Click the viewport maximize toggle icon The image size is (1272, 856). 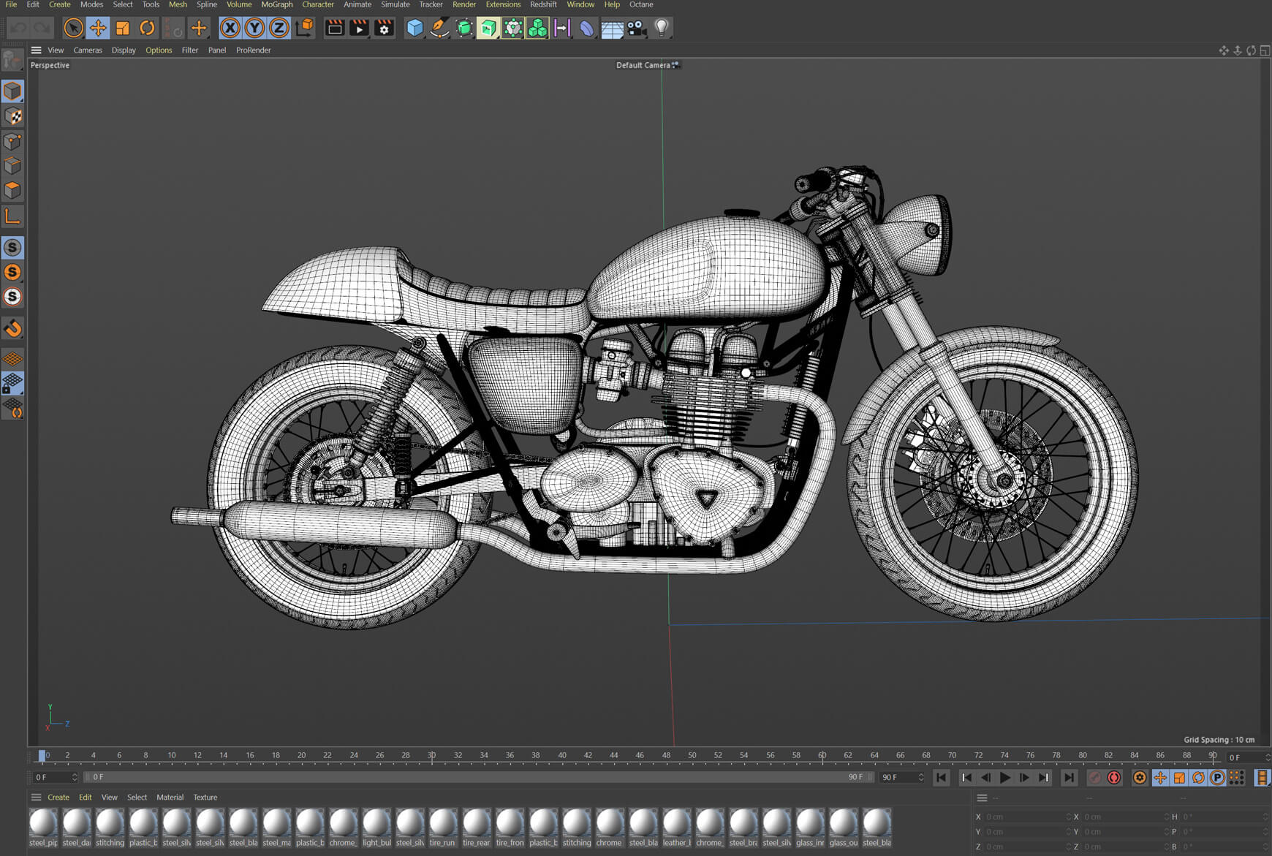tap(1265, 50)
